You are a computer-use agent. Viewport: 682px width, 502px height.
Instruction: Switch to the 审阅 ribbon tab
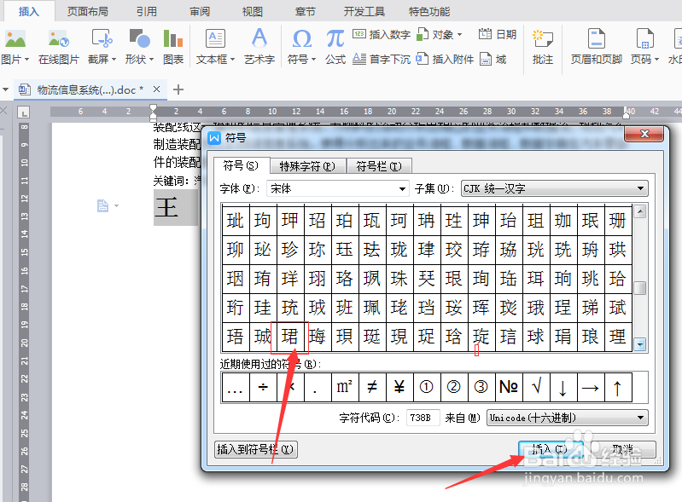(200, 11)
